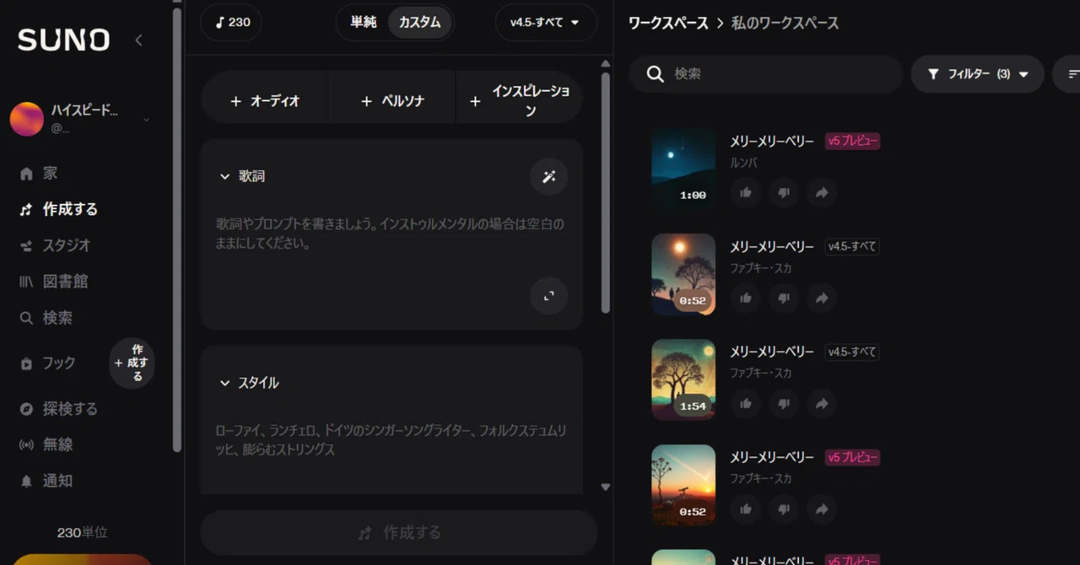Click + オーディオ to add audio
The image size is (1080, 565).
pos(265,100)
